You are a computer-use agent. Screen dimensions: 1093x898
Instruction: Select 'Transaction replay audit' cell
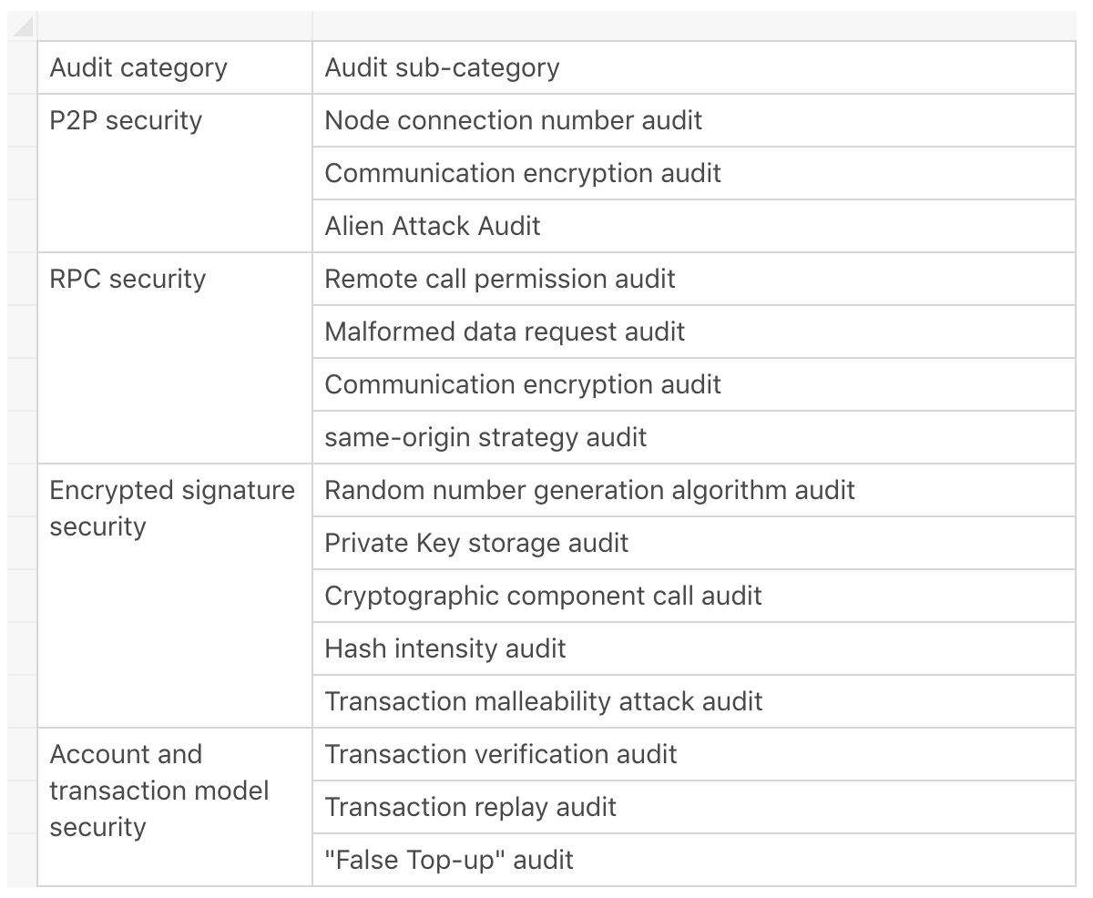point(694,807)
